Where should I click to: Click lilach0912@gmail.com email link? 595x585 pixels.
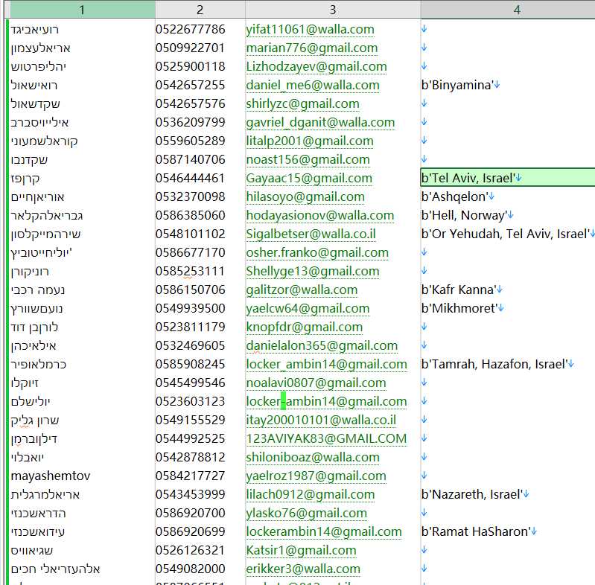point(311,494)
